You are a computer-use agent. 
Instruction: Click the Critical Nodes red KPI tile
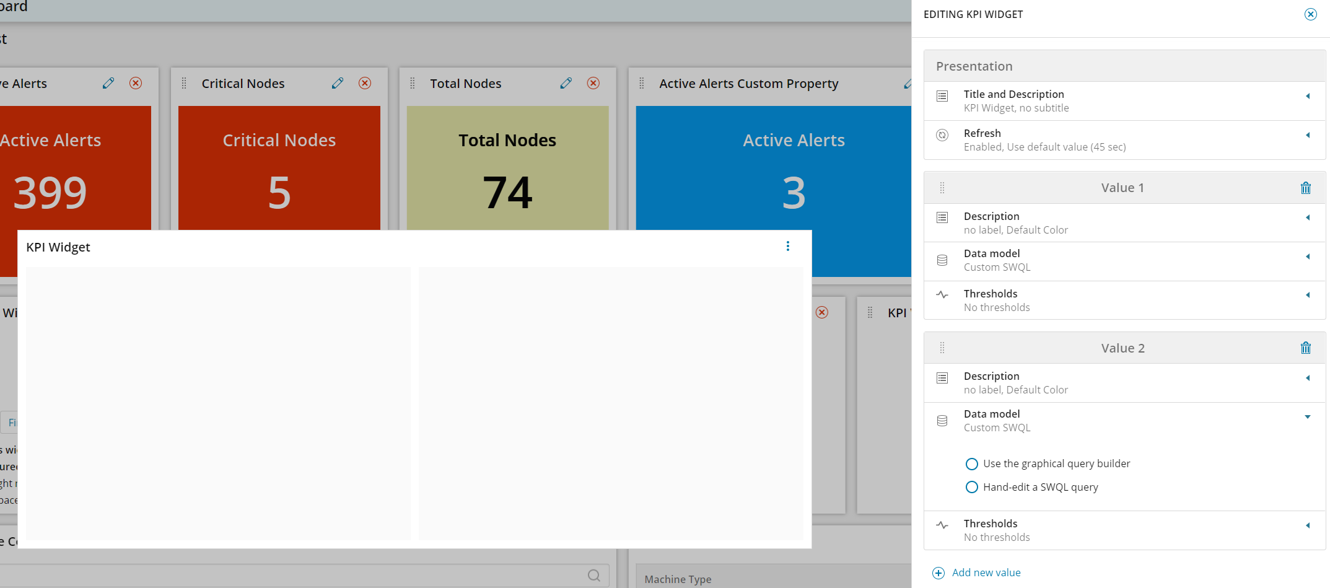[x=279, y=168]
